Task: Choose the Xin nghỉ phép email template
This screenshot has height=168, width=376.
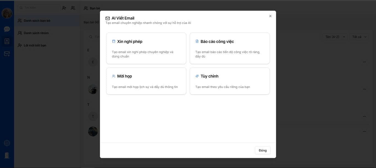Action: [x=146, y=48]
